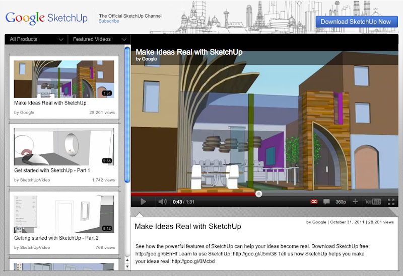
Task: Click the playlist scroll down arrow
Action: click(x=127, y=266)
